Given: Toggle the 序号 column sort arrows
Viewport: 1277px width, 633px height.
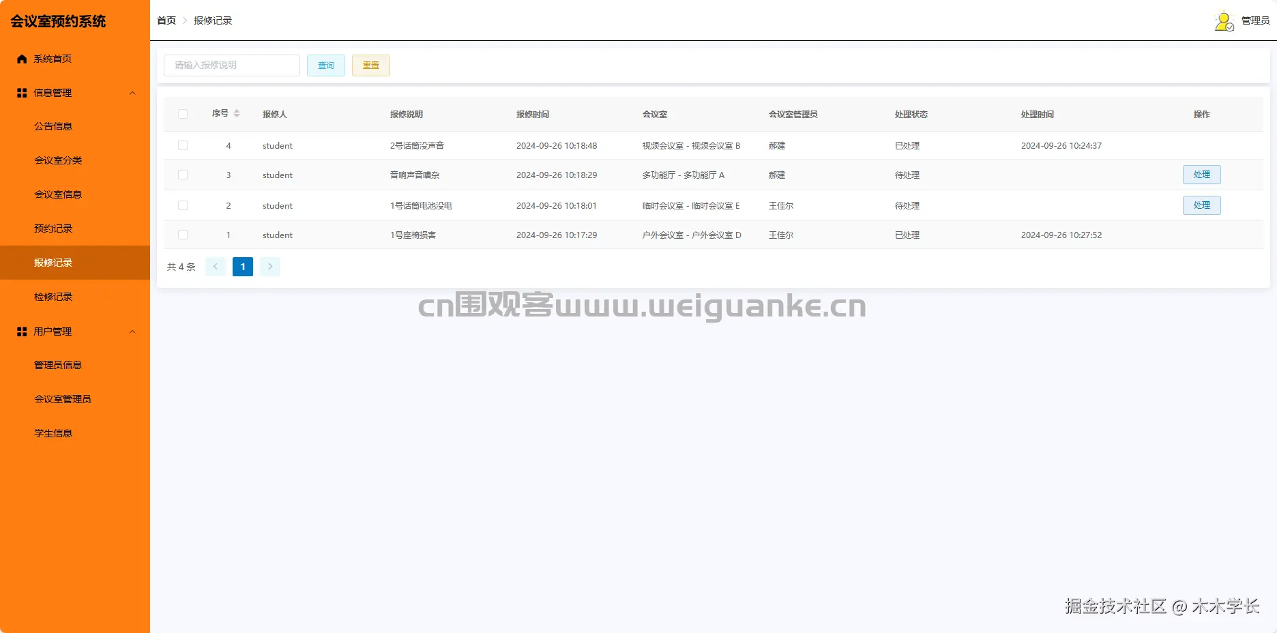Looking at the screenshot, I should 237,113.
